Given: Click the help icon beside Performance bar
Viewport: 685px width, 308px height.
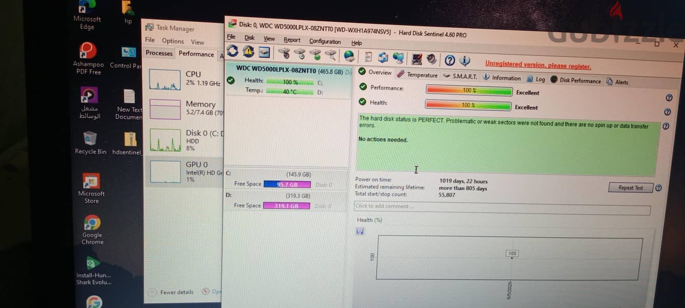Looking at the screenshot, I should 669,98.
